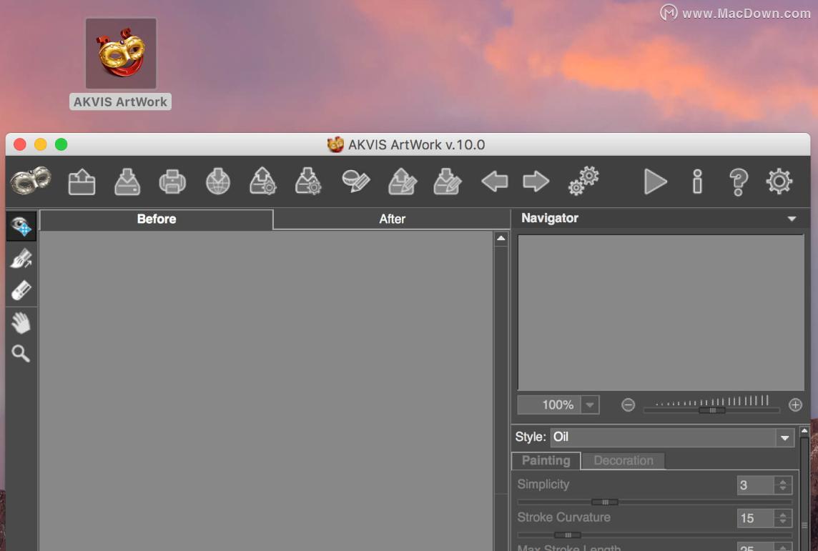Image resolution: width=818 pixels, height=551 pixels.
Task: Select the Hand tool
Action: [x=21, y=323]
